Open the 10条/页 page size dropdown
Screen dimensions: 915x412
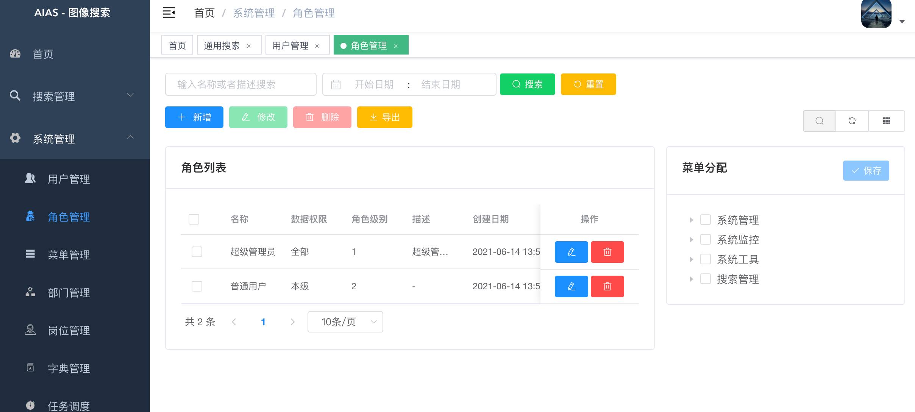click(345, 322)
